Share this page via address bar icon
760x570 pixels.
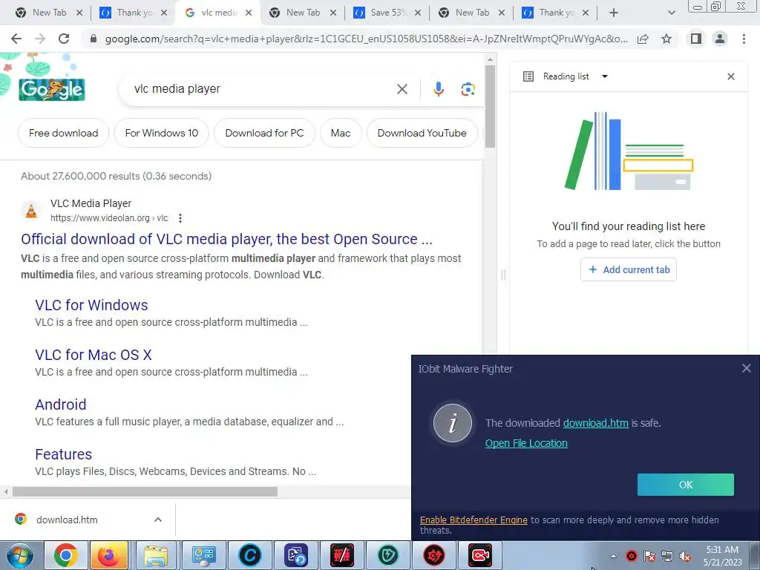643,39
